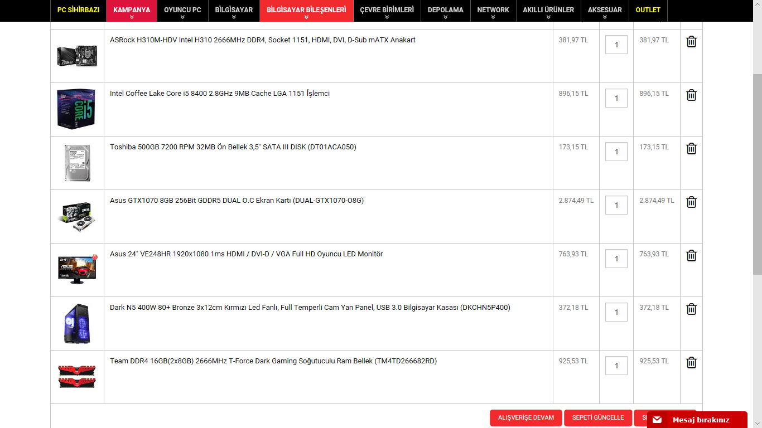Screen dimensions: 762x428
Task: Open the Team T-Force RAM thumbnail
Action: click(77, 376)
